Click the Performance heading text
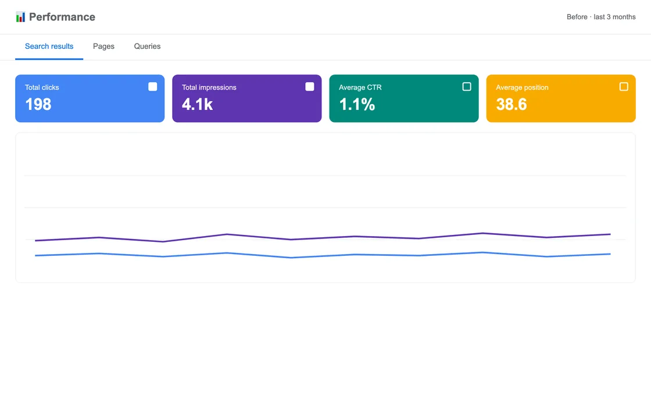 click(x=62, y=17)
